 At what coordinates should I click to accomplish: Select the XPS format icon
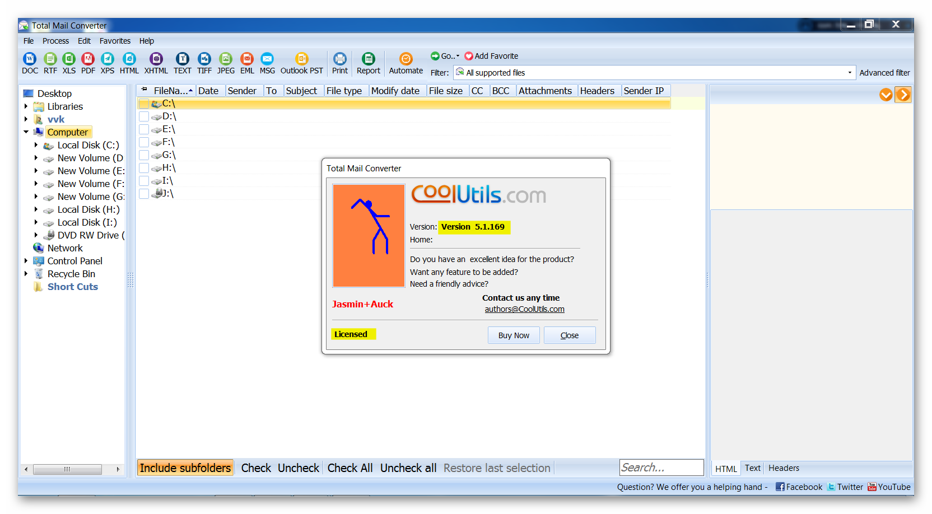pos(108,63)
